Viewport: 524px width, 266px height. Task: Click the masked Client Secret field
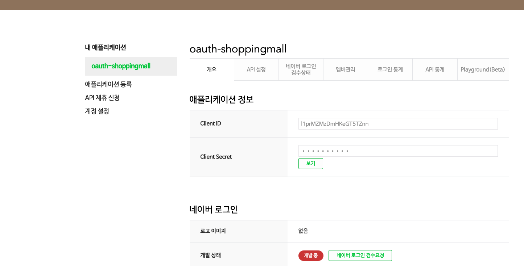pyautogui.click(x=398, y=151)
